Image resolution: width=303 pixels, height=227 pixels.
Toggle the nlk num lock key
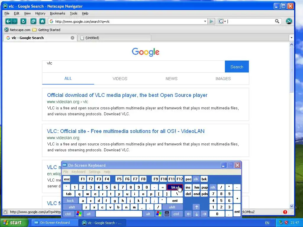coord(213,187)
